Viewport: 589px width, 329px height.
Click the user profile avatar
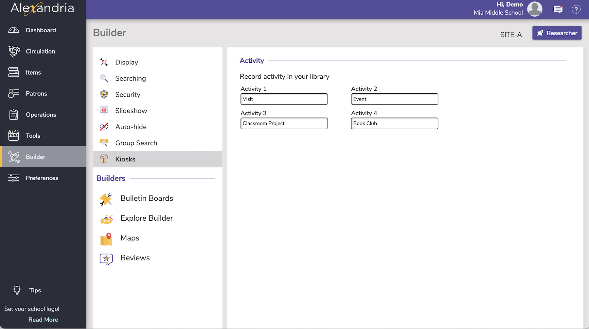click(535, 9)
